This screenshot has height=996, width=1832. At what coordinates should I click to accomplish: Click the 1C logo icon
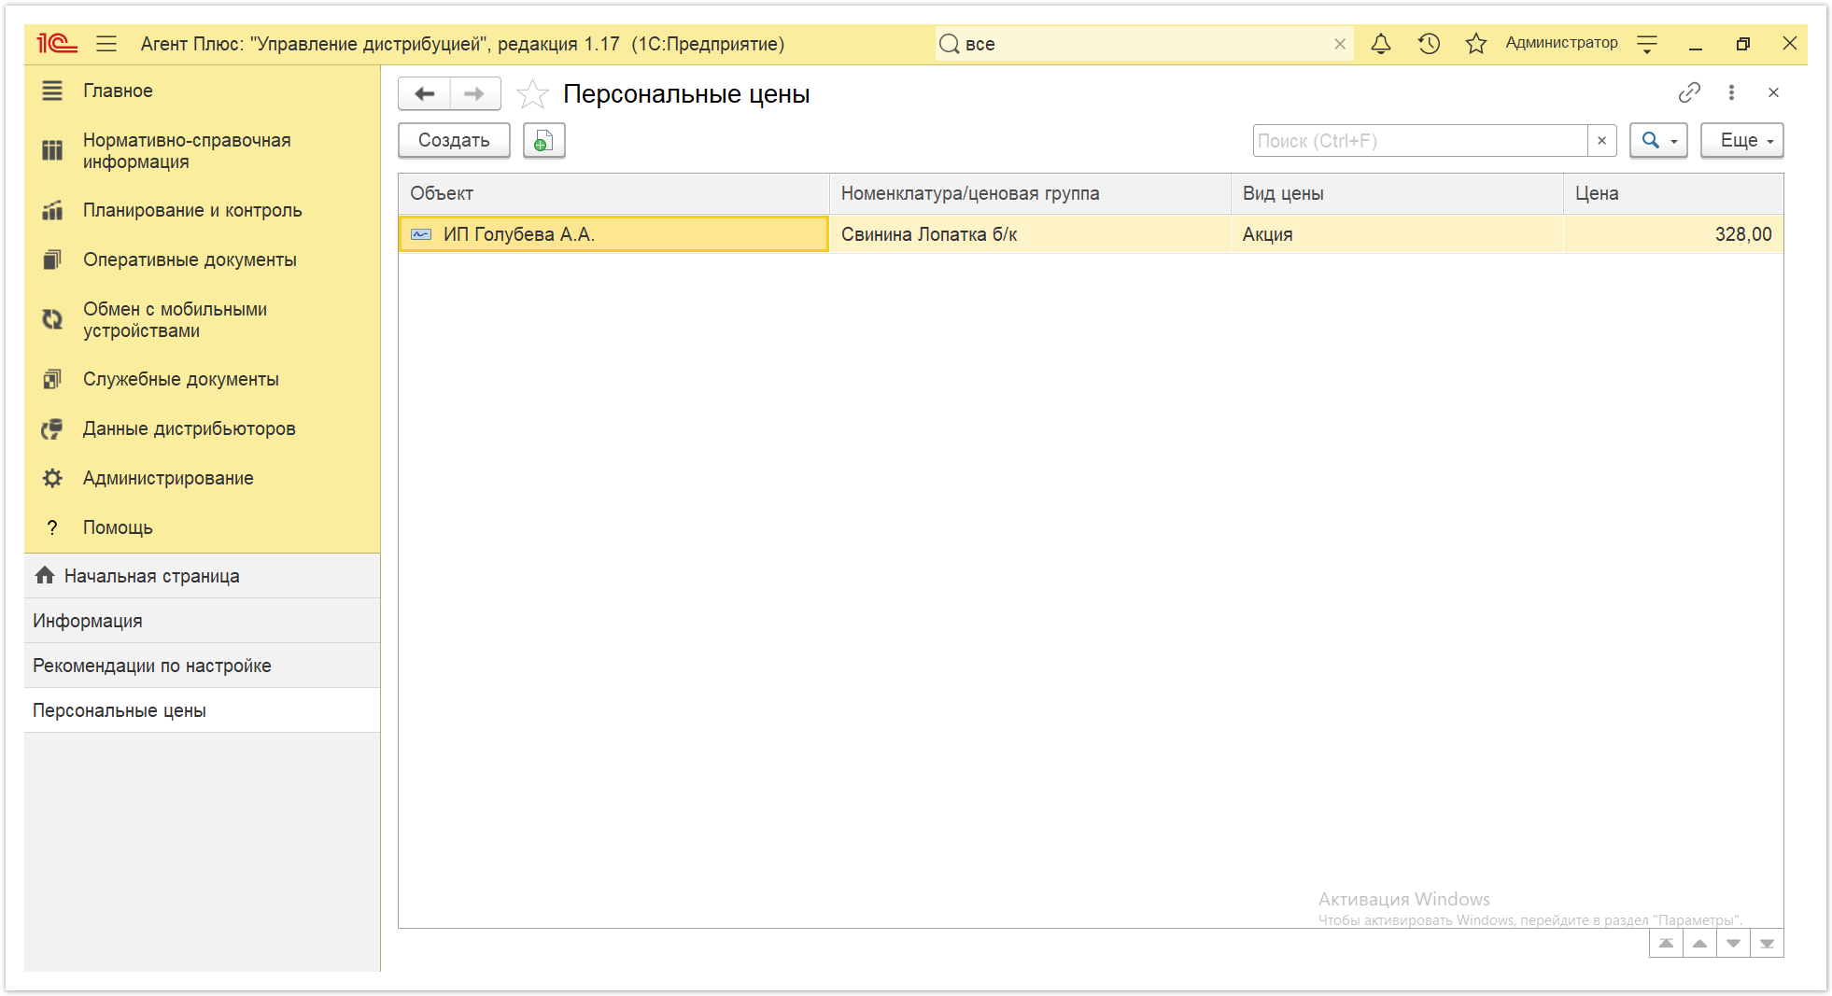pyautogui.click(x=56, y=43)
